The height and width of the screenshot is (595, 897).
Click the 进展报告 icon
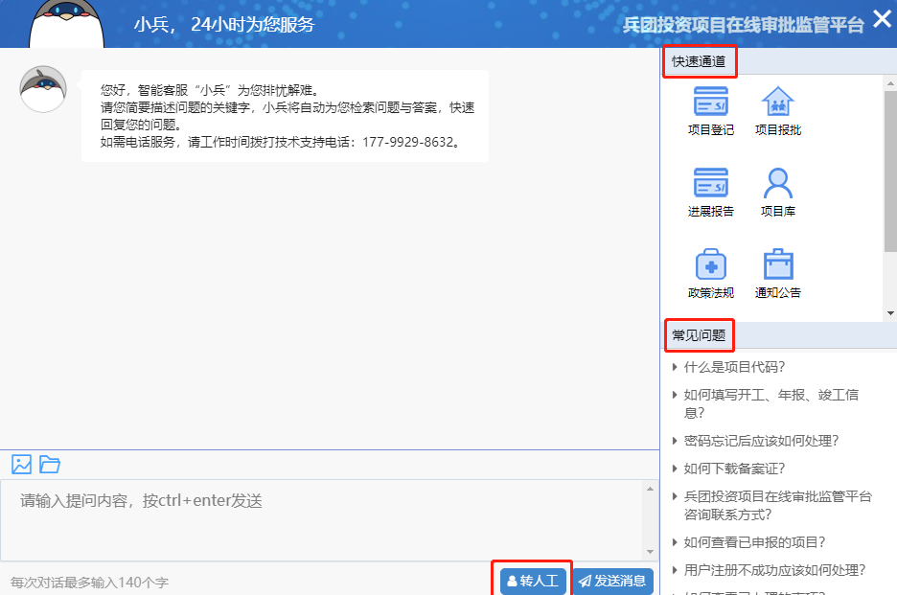[x=710, y=184]
